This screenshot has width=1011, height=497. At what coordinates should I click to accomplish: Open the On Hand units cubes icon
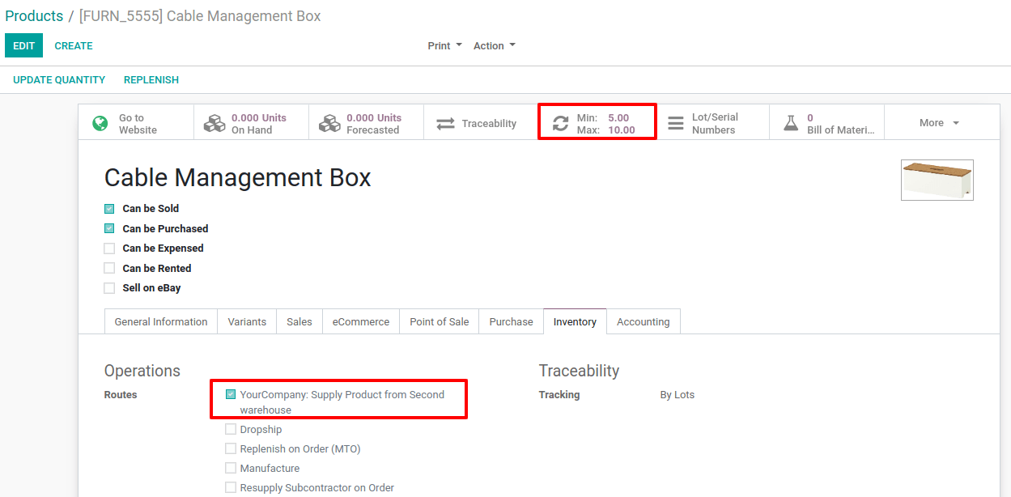click(x=214, y=123)
